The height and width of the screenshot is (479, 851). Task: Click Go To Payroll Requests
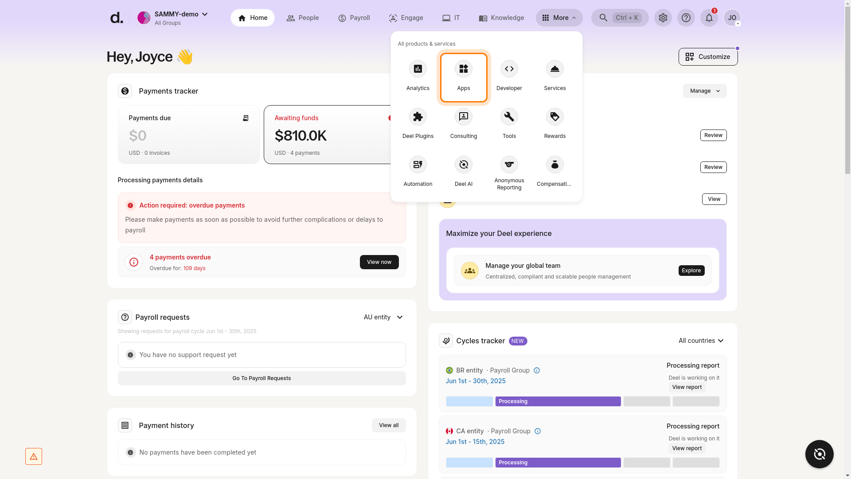coord(262,378)
